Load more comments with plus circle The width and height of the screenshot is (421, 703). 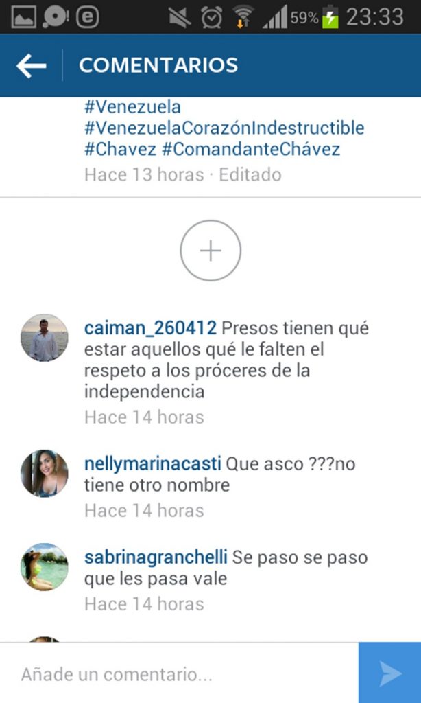(x=210, y=251)
